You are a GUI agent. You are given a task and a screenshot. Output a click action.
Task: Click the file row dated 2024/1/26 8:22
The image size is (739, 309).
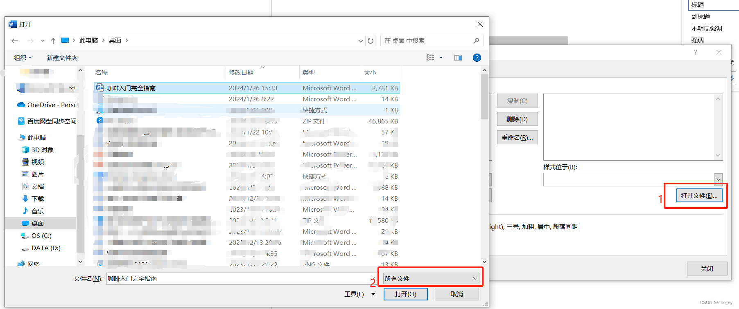pos(247,99)
